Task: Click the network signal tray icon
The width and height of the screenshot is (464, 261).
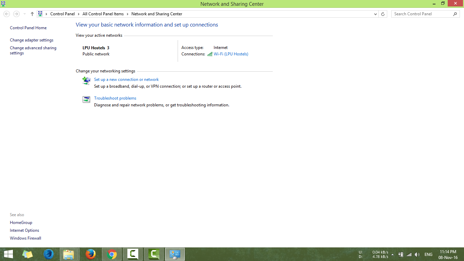Action: [x=409, y=255]
